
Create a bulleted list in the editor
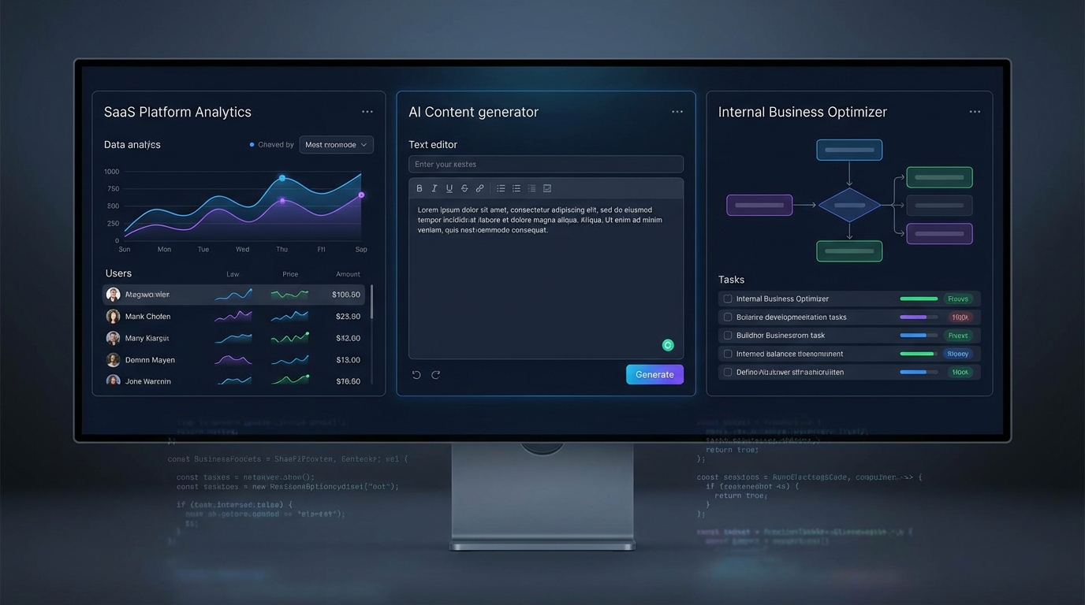501,187
